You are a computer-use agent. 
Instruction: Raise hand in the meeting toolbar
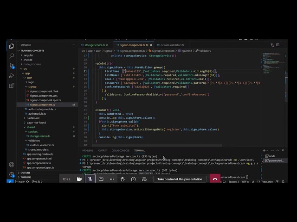[123, 179]
